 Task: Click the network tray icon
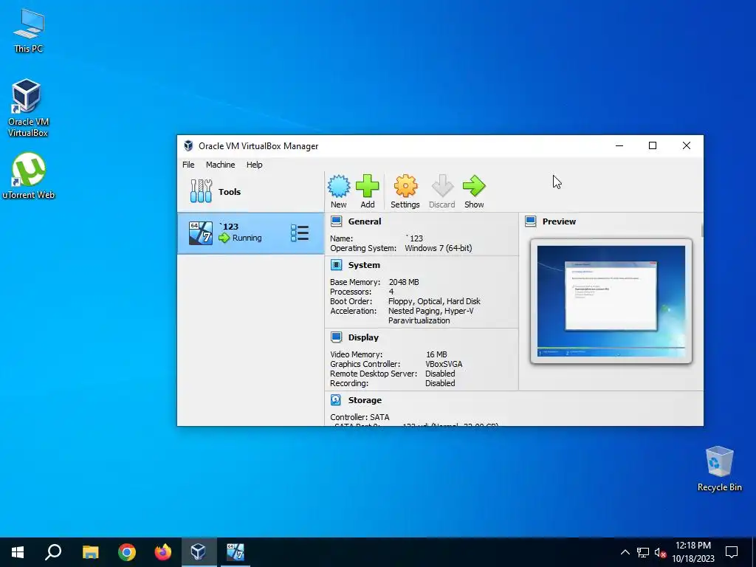(643, 552)
